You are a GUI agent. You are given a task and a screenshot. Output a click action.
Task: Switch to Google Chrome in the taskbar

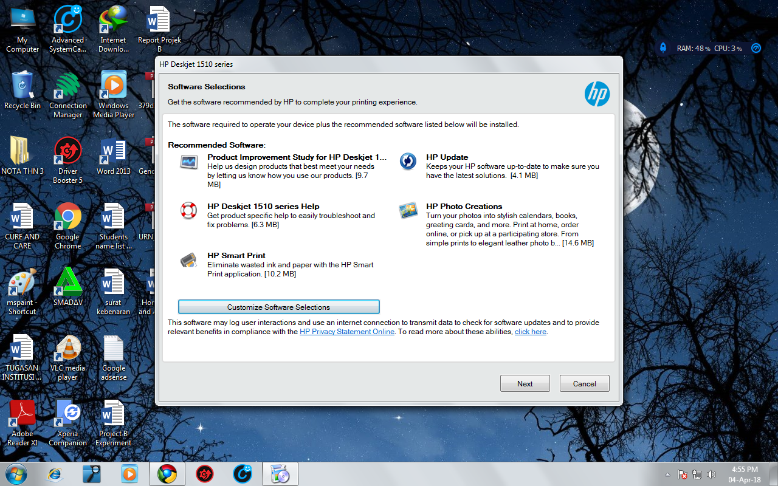pos(167,474)
